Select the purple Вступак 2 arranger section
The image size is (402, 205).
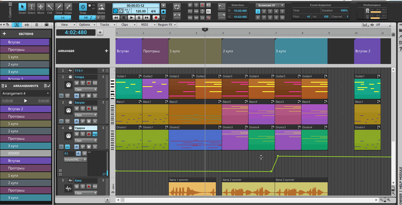tap(367, 51)
